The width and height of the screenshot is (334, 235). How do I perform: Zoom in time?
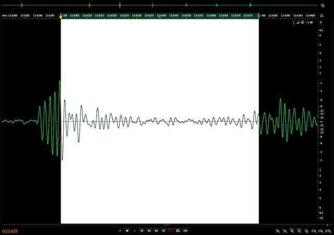292,231
